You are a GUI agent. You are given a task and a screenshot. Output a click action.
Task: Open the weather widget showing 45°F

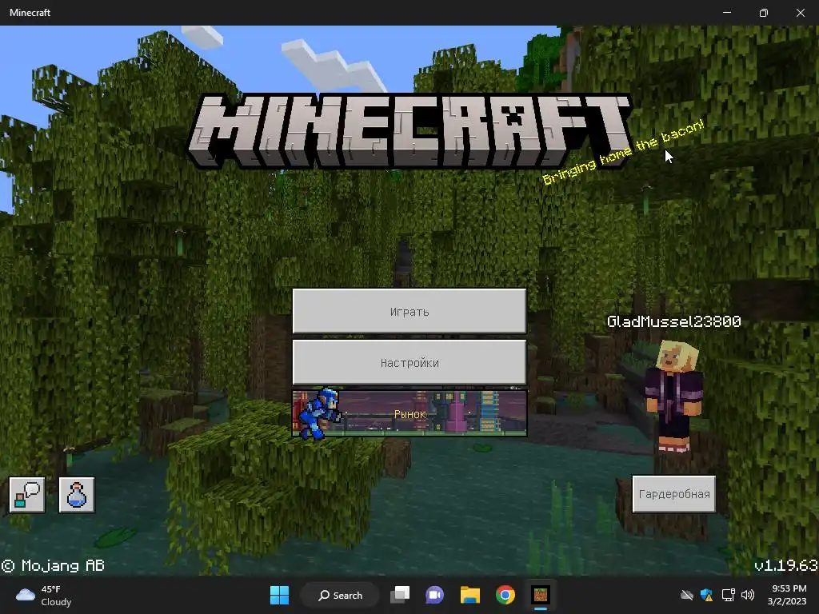[45, 595]
